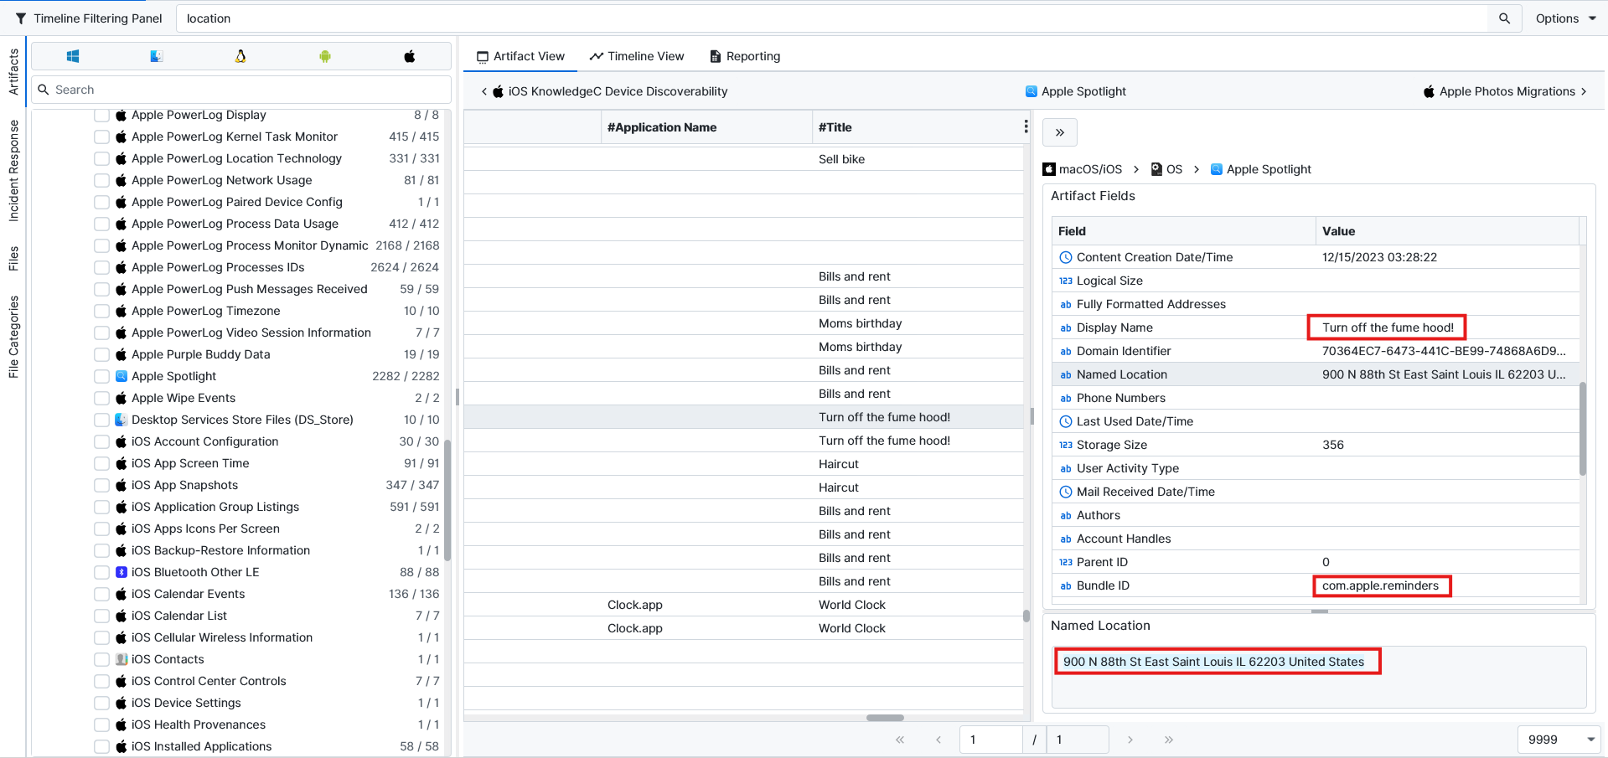Click the OS breadcrumb link
Screen dimensions: 1608x758
(x=1166, y=169)
